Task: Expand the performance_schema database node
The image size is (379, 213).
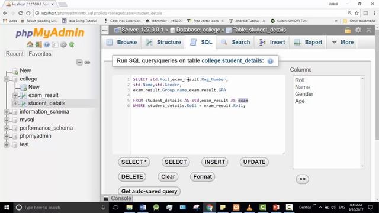Action: pos(7,128)
